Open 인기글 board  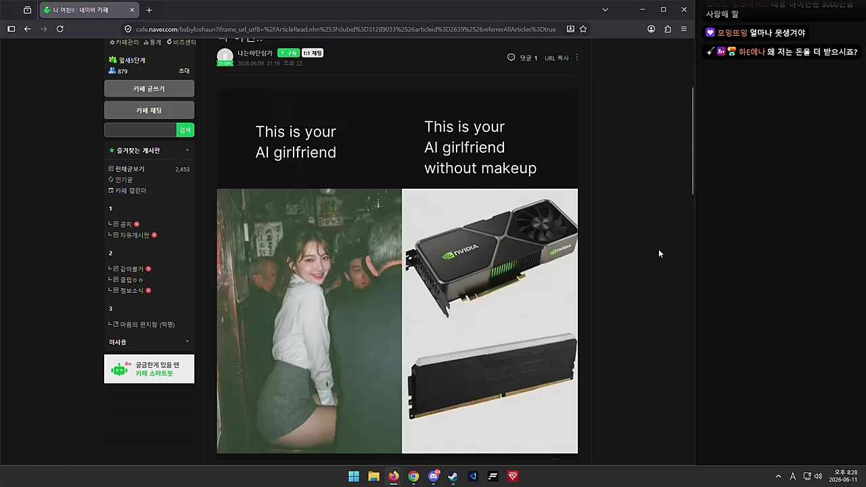coord(123,180)
